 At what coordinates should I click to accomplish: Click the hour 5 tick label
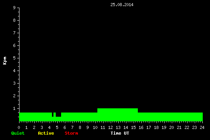pos(57,127)
